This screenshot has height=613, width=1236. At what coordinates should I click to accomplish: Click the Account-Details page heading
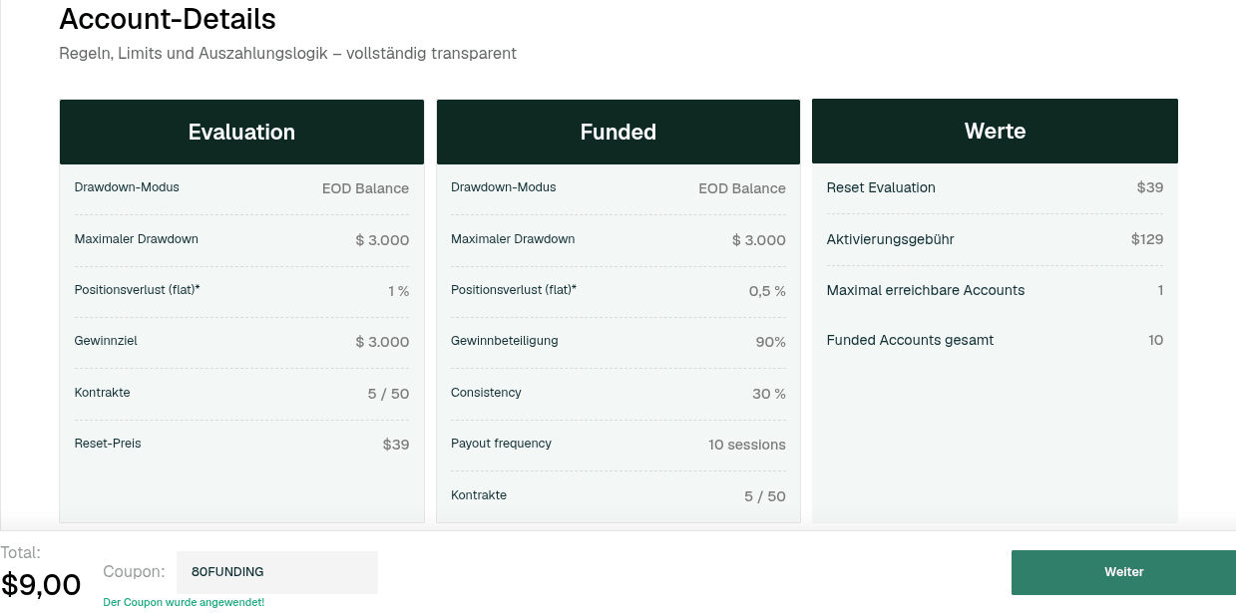[x=168, y=19]
